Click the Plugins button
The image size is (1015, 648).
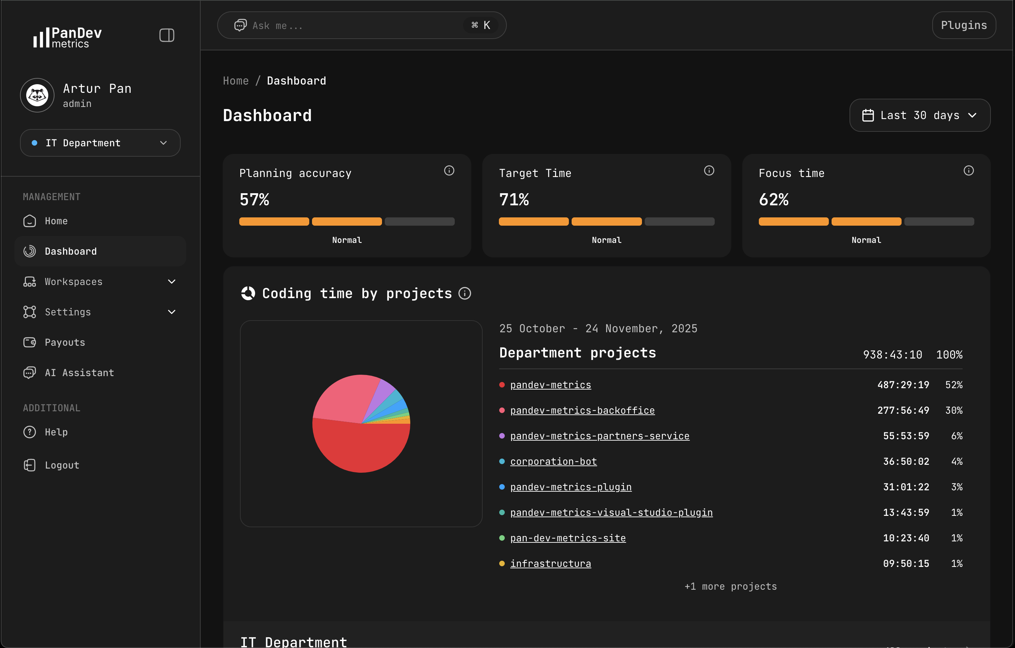(964, 25)
